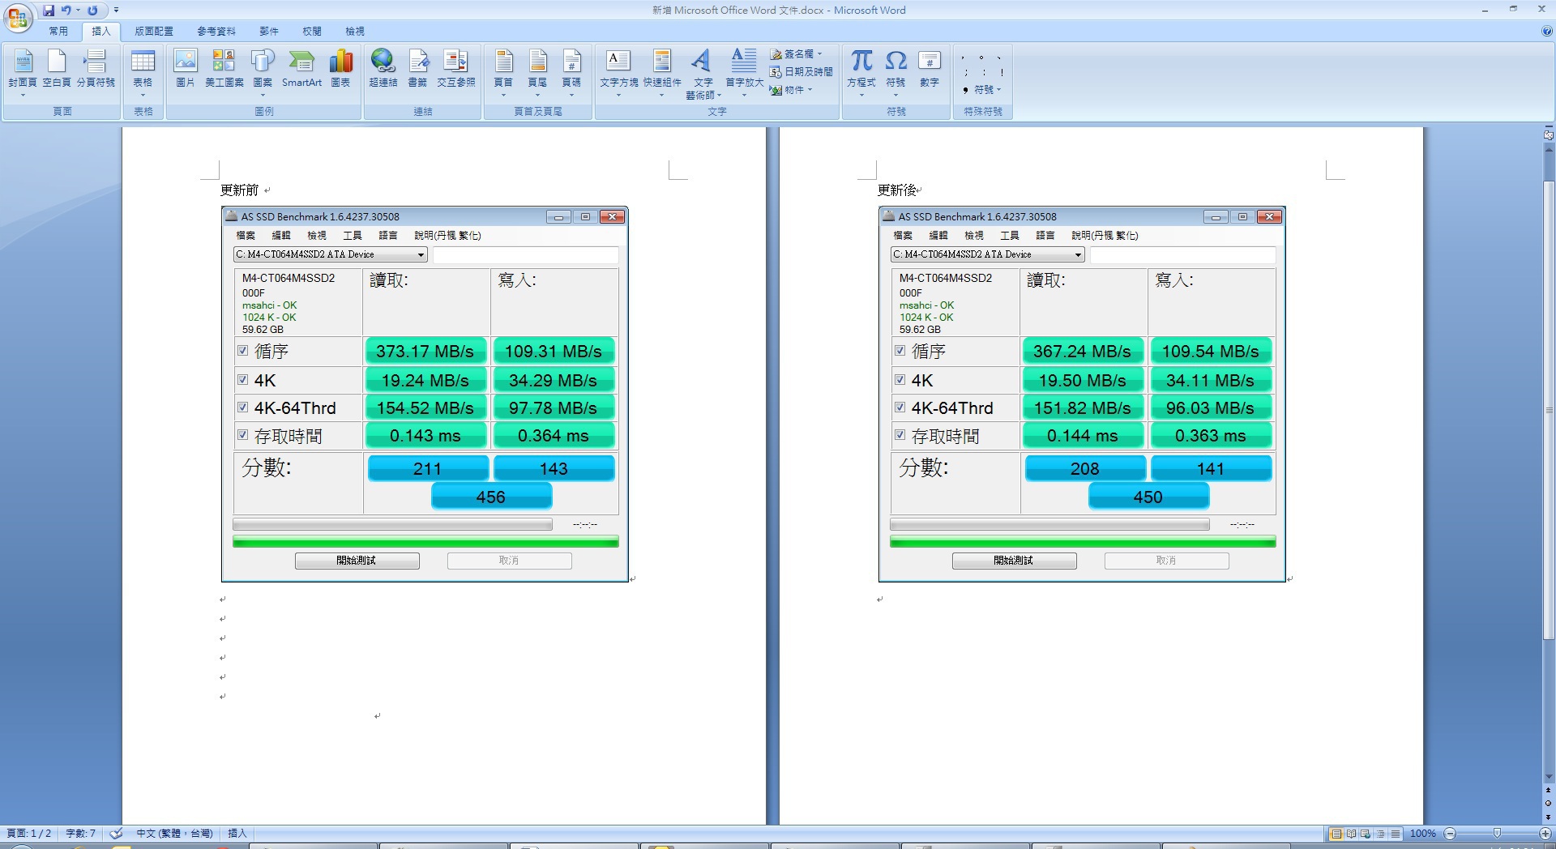Insert Number (數字) symbol

pos(930,69)
